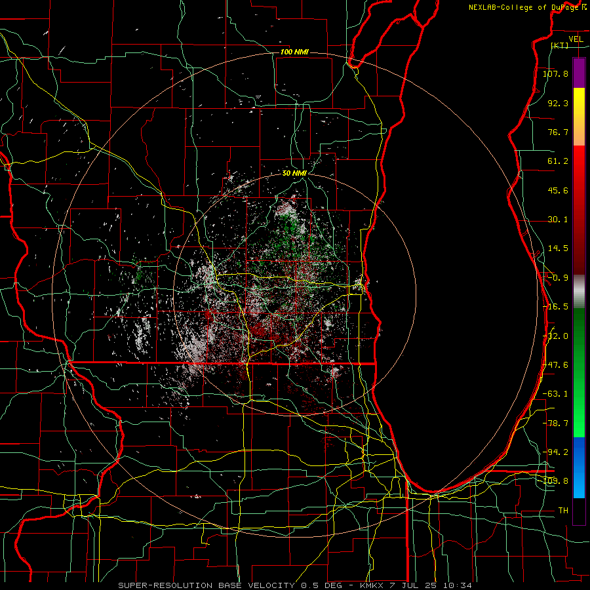Screen dimensions: 590x590
Task: Click the 50 NMI range ring label
Action: tap(294, 174)
